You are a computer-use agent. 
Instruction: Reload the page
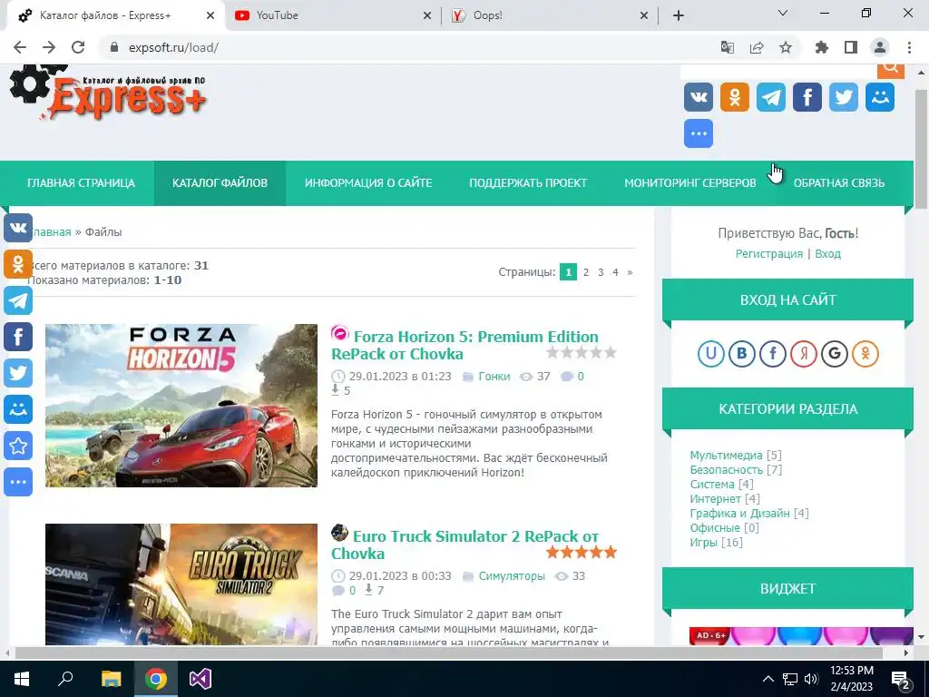(x=78, y=47)
